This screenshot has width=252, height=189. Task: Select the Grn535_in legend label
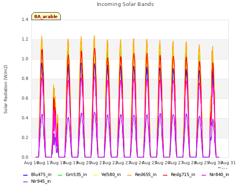[x=76, y=175]
